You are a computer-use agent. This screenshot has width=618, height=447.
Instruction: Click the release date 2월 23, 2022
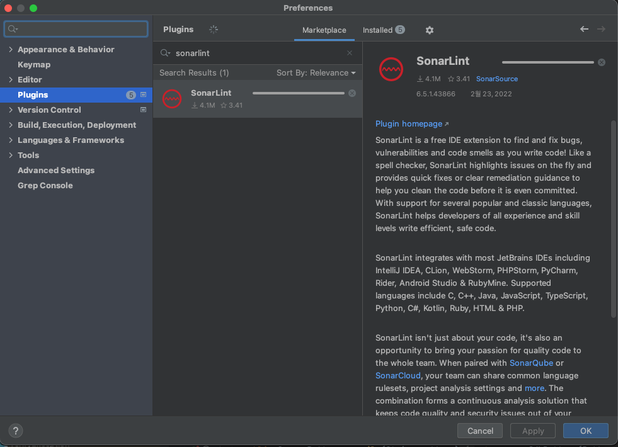(491, 94)
